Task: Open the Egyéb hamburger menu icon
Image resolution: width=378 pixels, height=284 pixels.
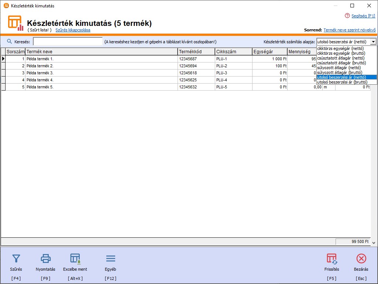Action: [110, 258]
